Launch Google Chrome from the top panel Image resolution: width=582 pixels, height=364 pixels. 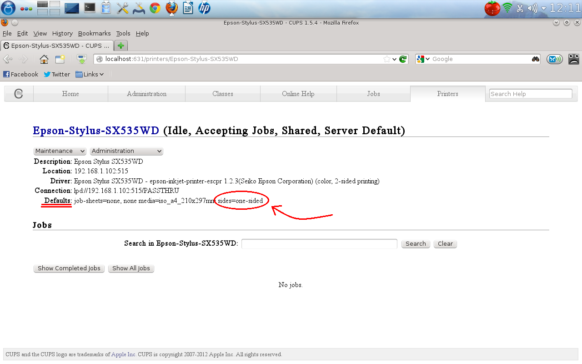(155, 8)
